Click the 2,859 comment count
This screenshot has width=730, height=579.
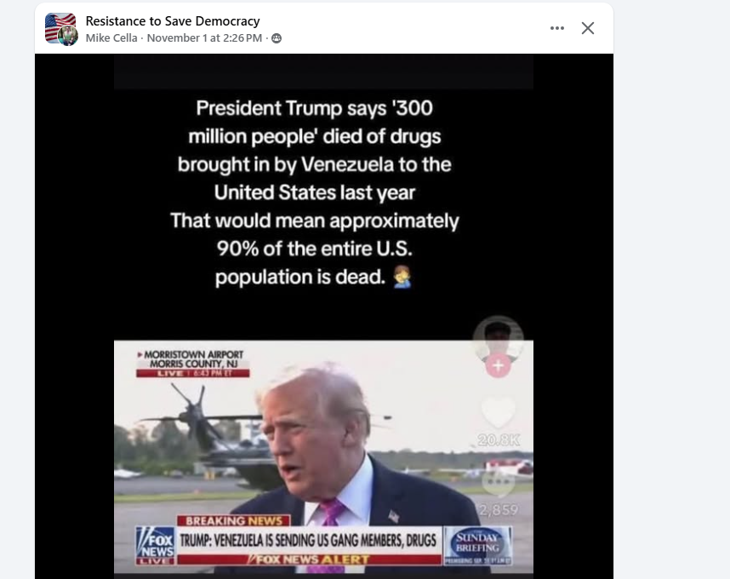(x=498, y=510)
